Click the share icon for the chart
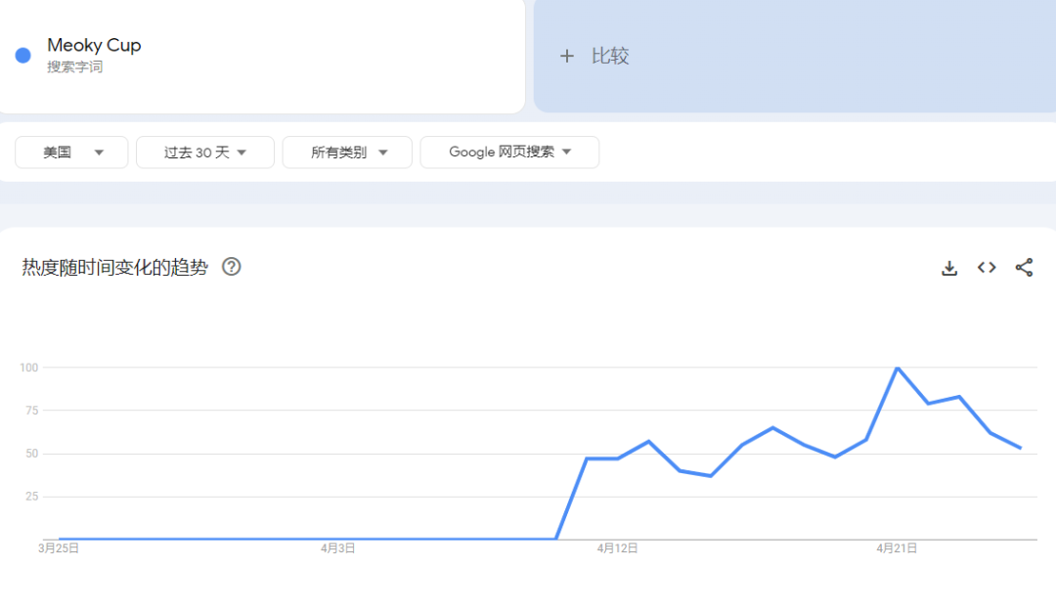 pyautogui.click(x=1024, y=268)
